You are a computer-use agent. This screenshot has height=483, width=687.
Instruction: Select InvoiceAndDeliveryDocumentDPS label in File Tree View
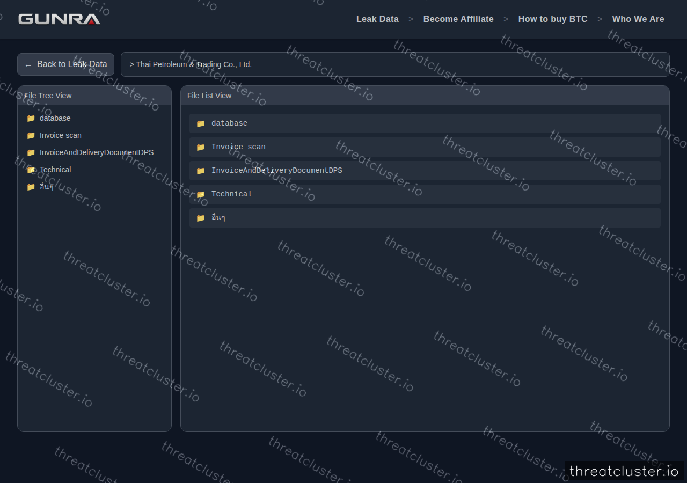click(x=97, y=152)
